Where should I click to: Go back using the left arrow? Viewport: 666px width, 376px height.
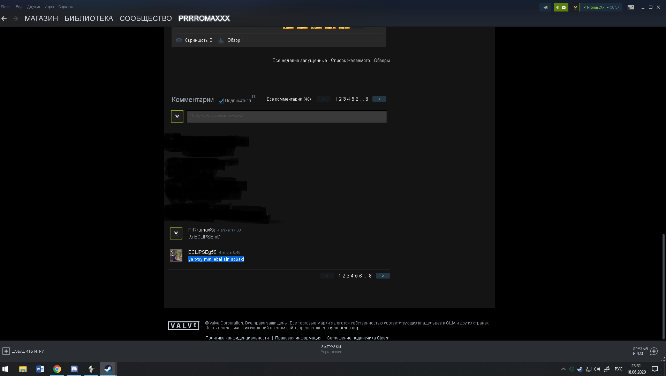4,18
